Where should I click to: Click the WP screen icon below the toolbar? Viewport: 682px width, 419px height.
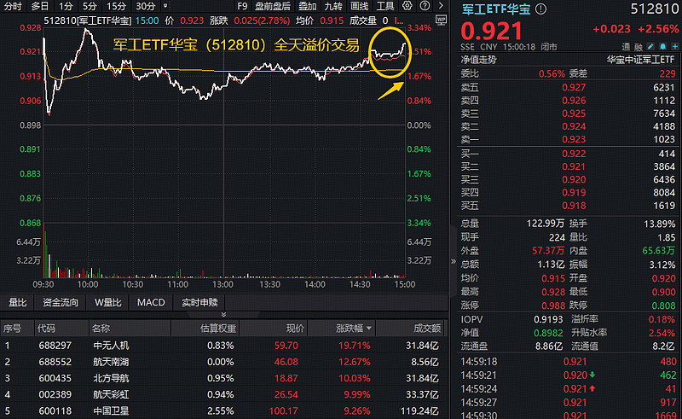pos(441,20)
